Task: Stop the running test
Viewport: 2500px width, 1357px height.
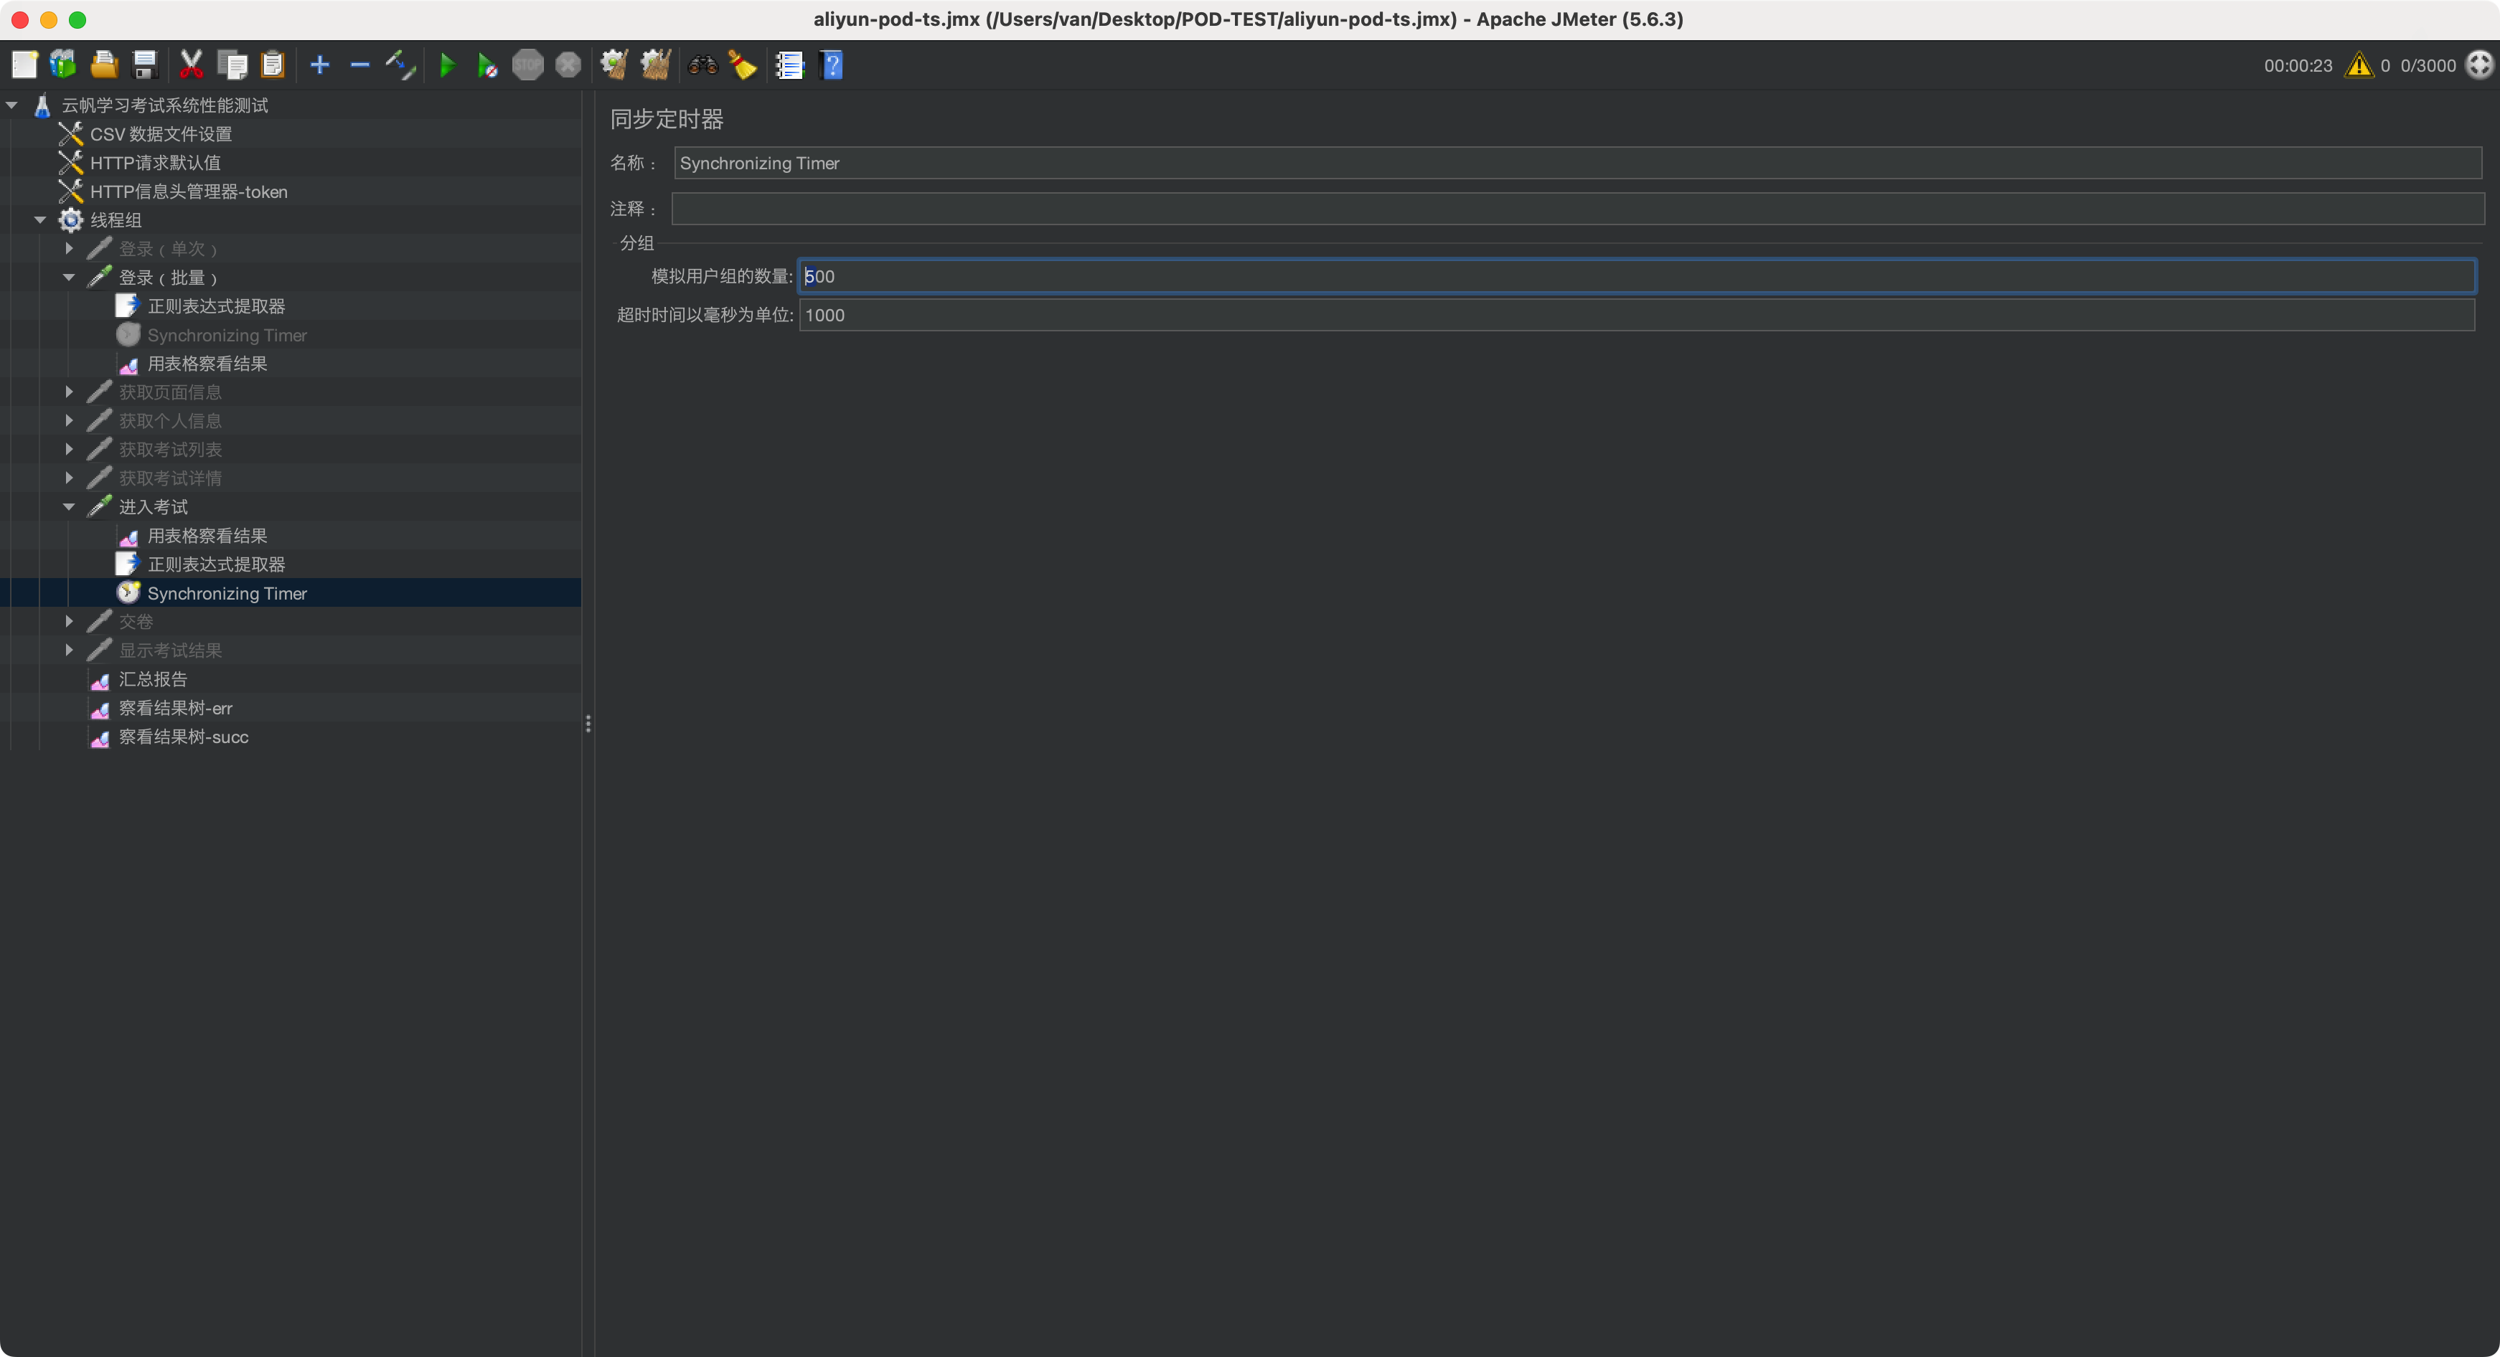Action: tap(528, 65)
